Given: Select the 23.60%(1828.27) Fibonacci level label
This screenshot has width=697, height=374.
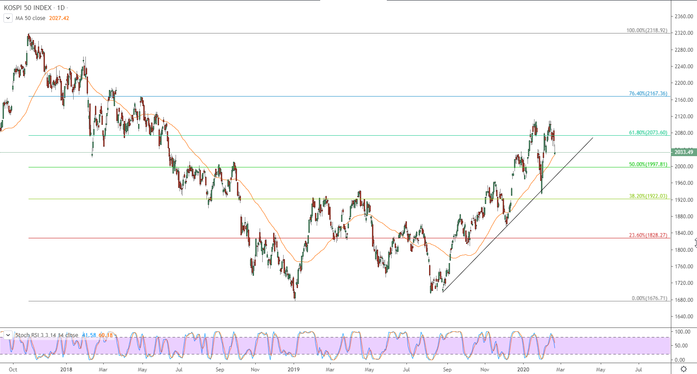Looking at the screenshot, I should coord(648,235).
